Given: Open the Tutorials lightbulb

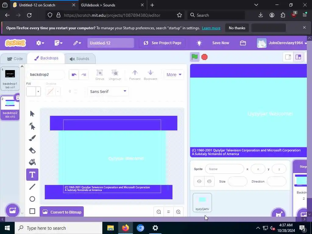Looking at the screenshot, I should (x=199, y=43).
